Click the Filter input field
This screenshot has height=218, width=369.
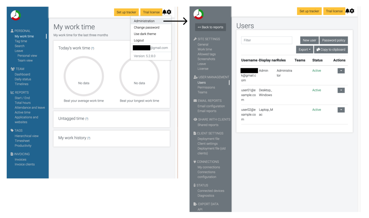click(x=267, y=40)
